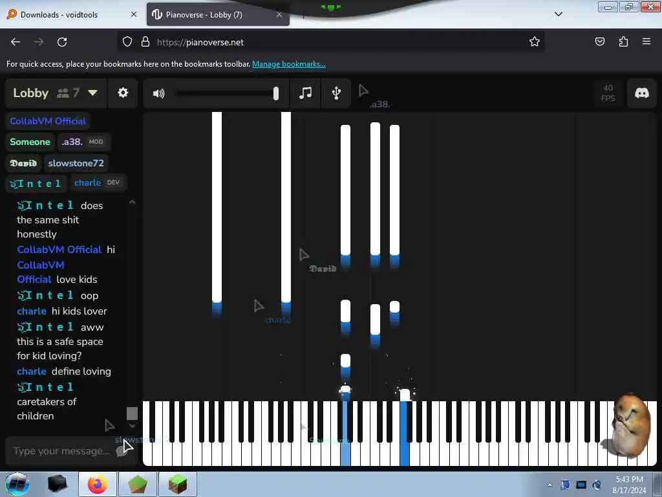Click the Firefox forward arrow
Image resolution: width=662 pixels, height=497 pixels.
[39, 42]
